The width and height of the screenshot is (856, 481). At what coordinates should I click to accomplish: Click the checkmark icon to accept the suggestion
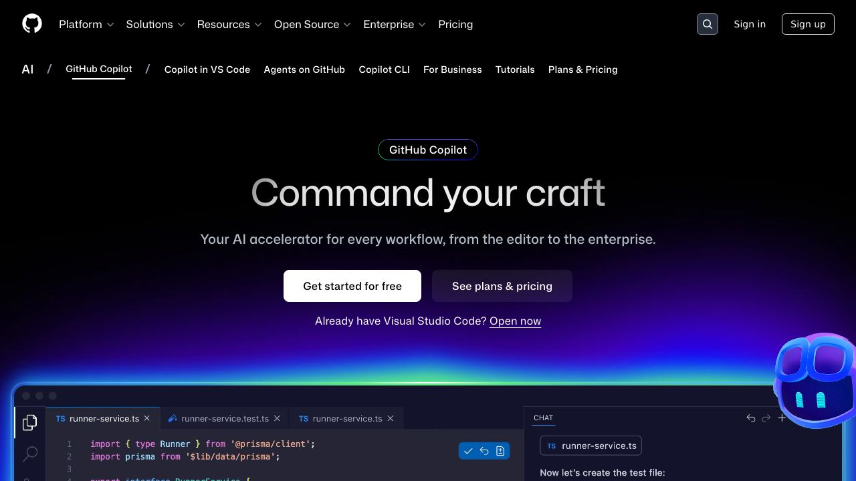coord(468,451)
